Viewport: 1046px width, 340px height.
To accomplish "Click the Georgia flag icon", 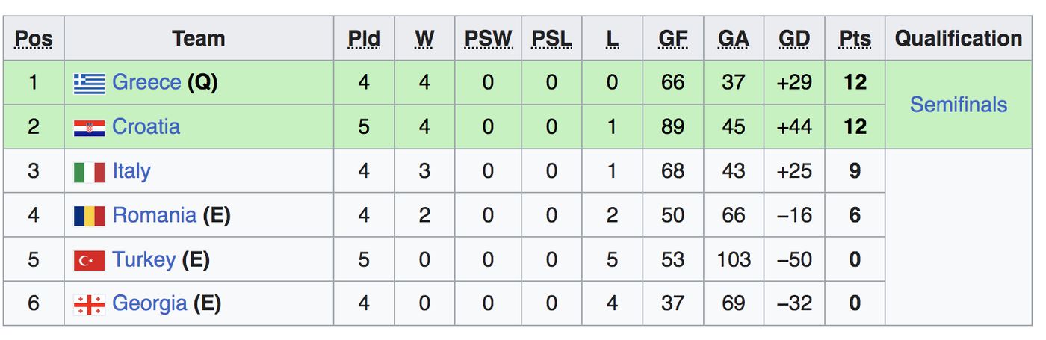I will pyautogui.click(x=89, y=304).
